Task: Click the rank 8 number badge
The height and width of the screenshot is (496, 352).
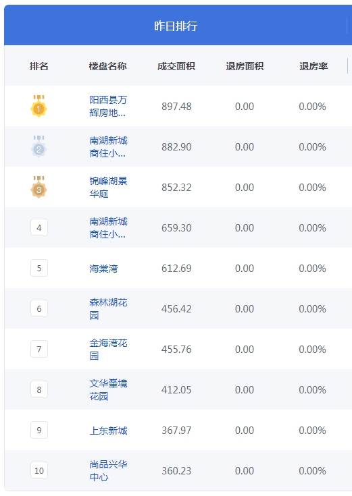Action: coord(39,389)
